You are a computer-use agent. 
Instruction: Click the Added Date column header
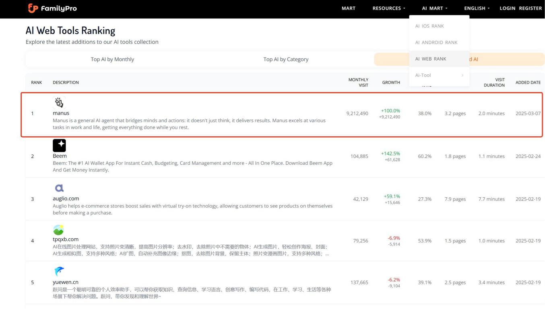[528, 82]
